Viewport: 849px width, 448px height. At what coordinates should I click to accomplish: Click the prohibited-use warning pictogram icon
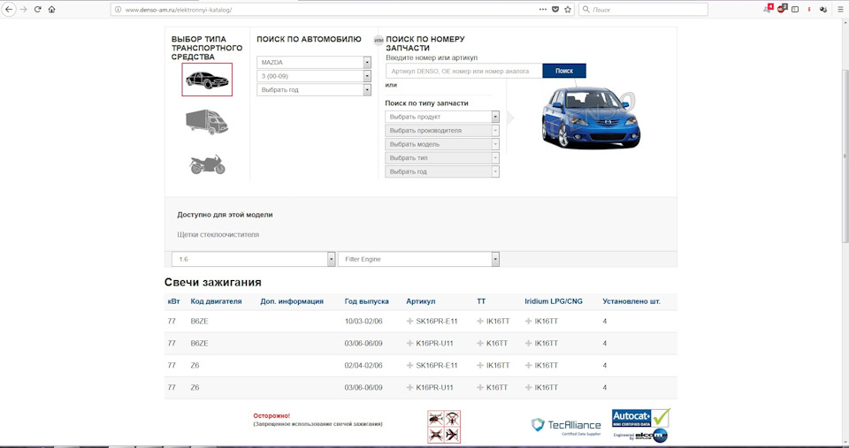coord(444,427)
